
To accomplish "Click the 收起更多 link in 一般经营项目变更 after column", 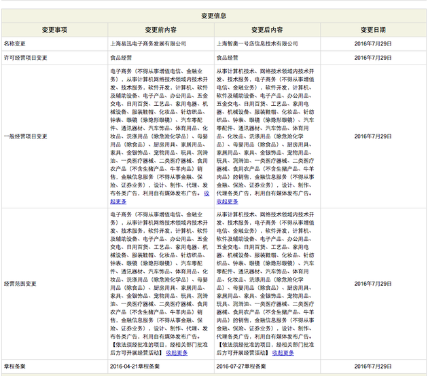I will click(228, 202).
